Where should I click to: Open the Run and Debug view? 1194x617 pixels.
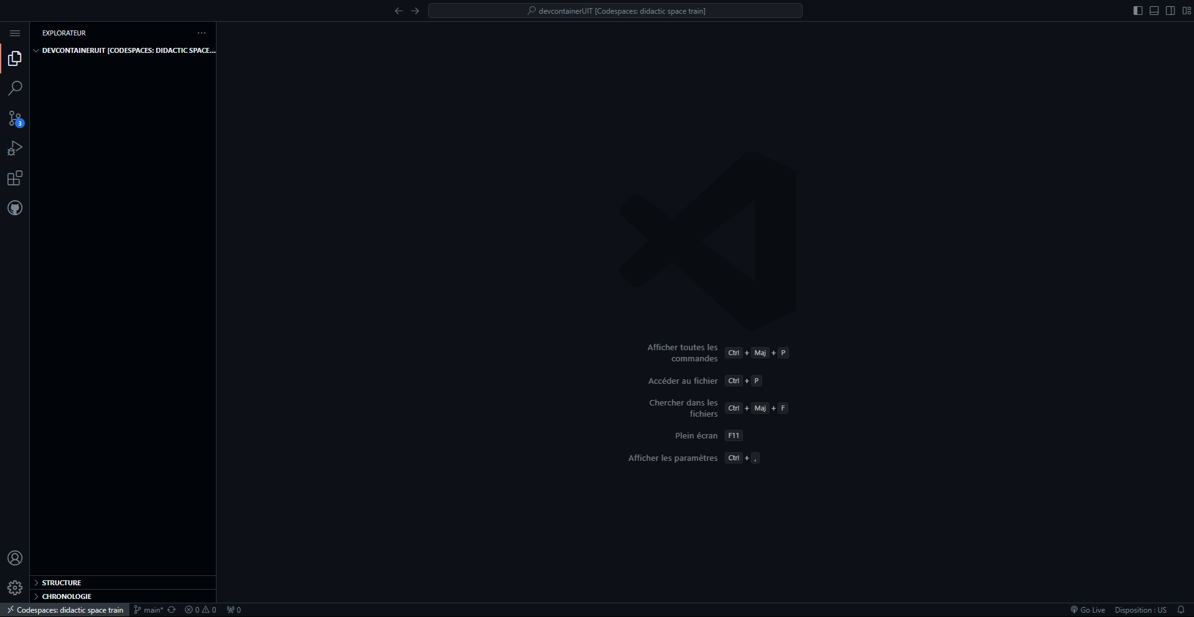(x=15, y=149)
